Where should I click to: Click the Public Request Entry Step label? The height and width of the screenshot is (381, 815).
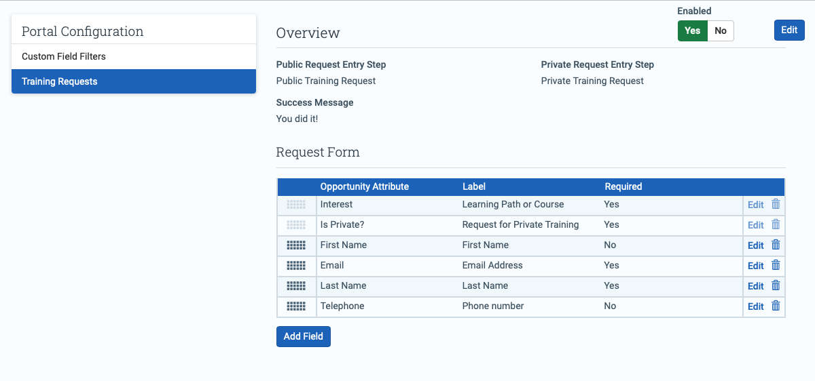(331, 64)
